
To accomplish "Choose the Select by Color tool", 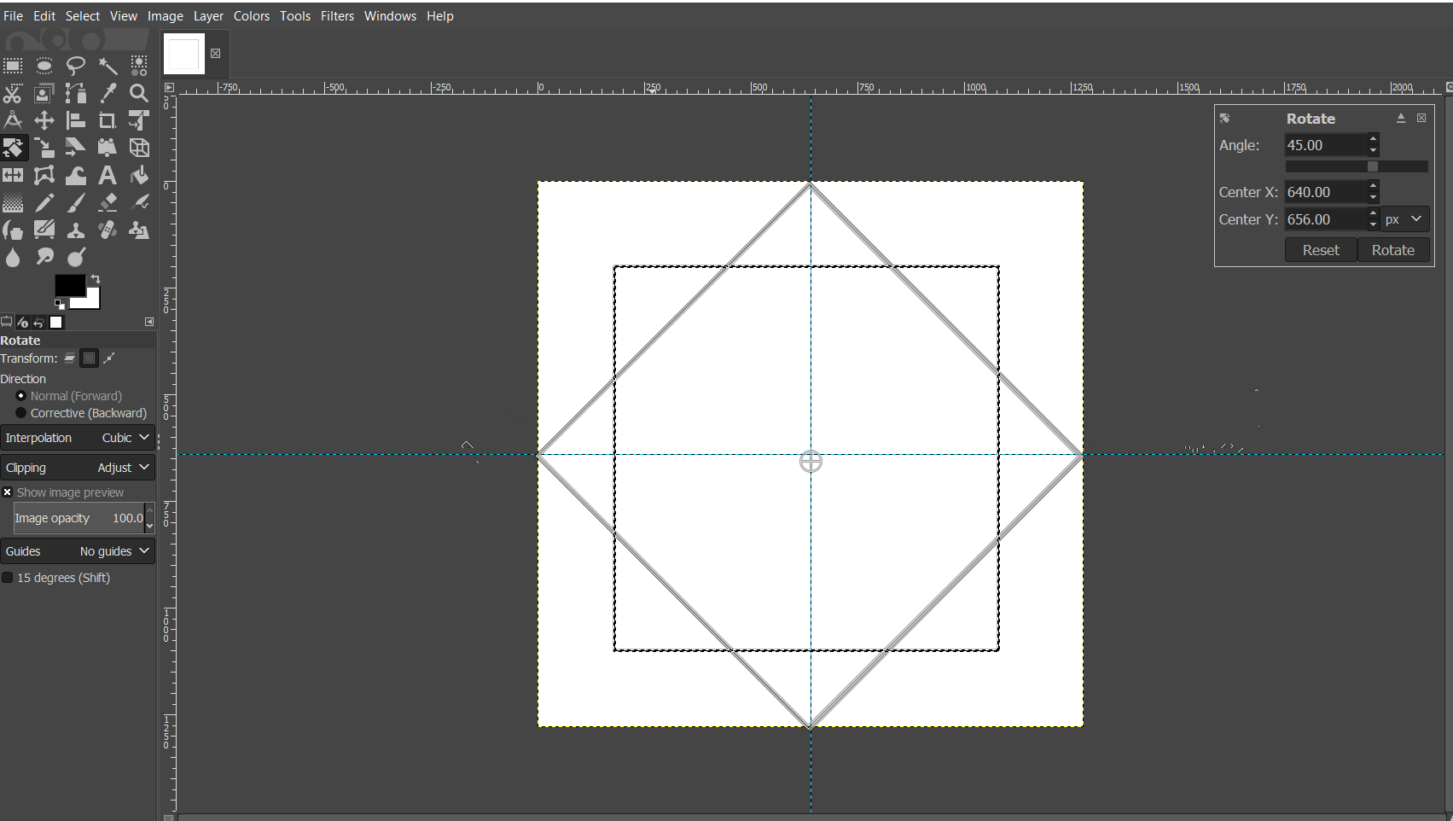I will click(139, 66).
